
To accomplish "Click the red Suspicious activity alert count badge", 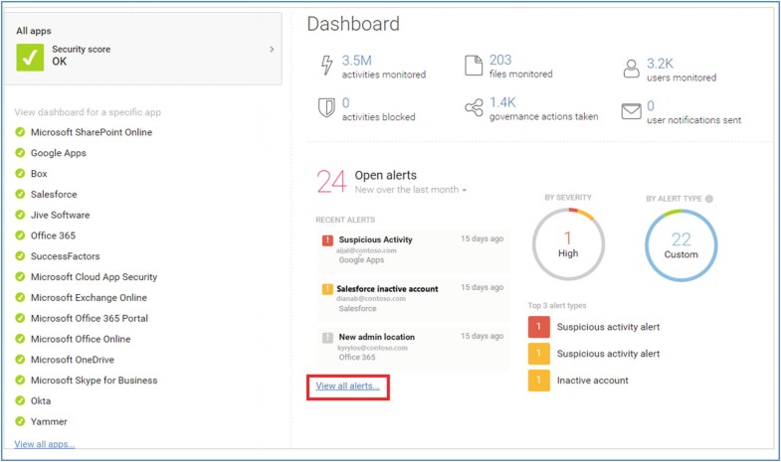I will [539, 327].
